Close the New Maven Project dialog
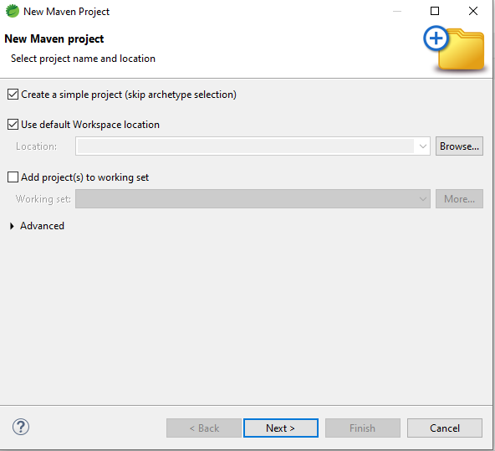This screenshot has height=451, width=495. 473,11
